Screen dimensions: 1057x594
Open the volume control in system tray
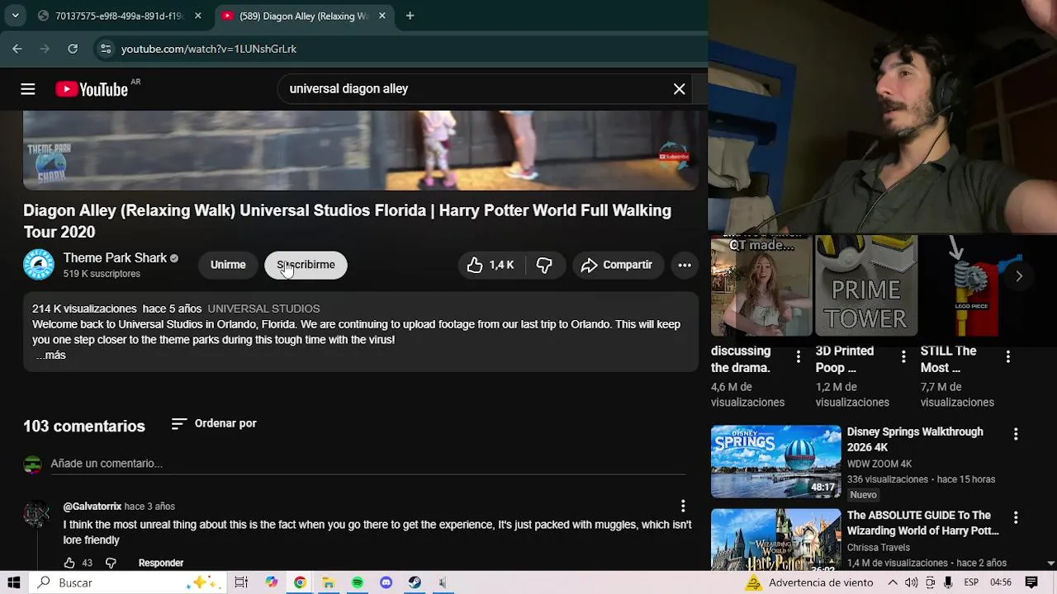pyautogui.click(x=911, y=582)
